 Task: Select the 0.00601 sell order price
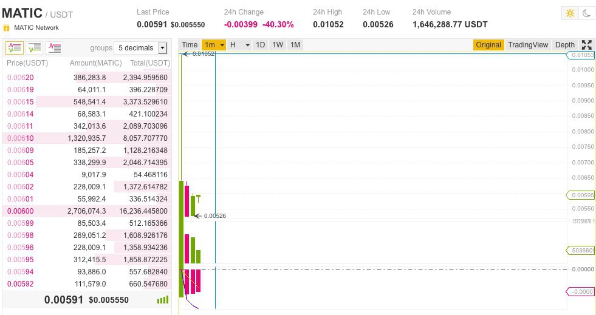[x=21, y=199]
